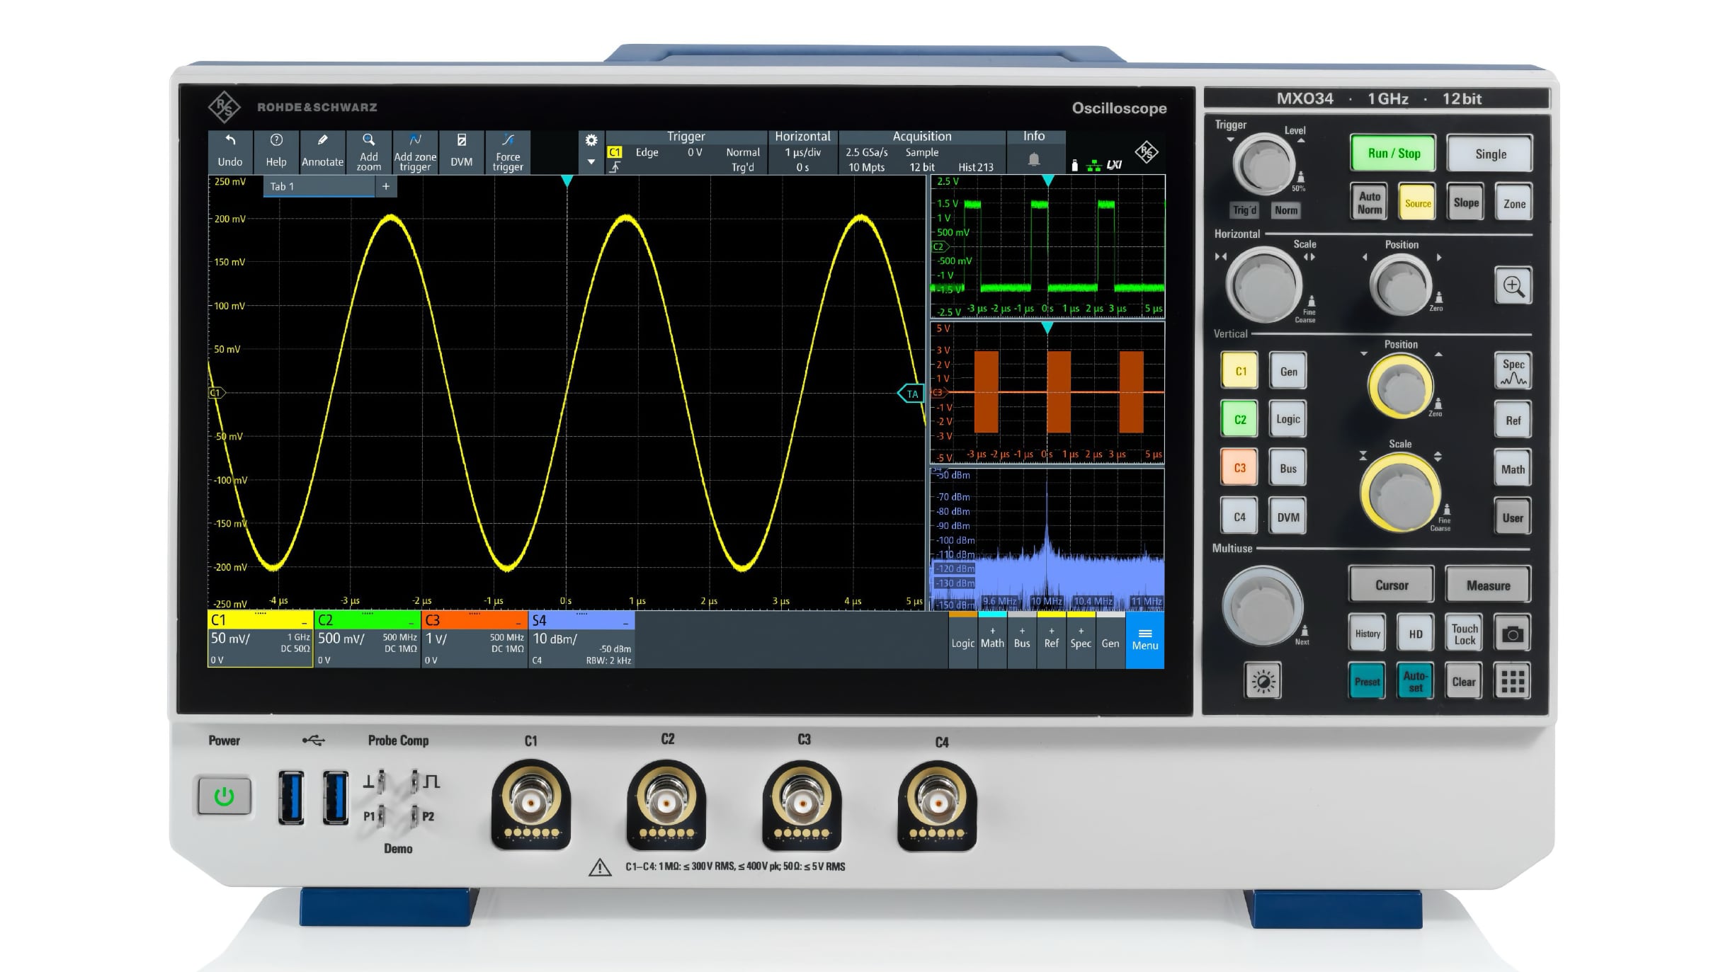Image resolution: width=1728 pixels, height=972 pixels.
Task: Add Bus from the signal bar
Action: click(1022, 639)
